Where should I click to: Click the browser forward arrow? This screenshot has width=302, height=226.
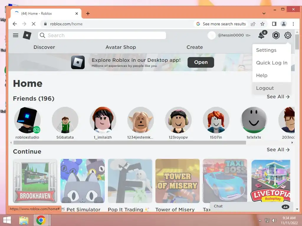24,24
